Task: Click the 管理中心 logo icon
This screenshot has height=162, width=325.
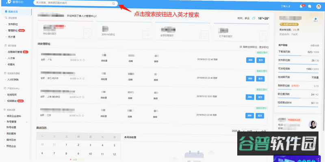Action: tap(9, 2)
